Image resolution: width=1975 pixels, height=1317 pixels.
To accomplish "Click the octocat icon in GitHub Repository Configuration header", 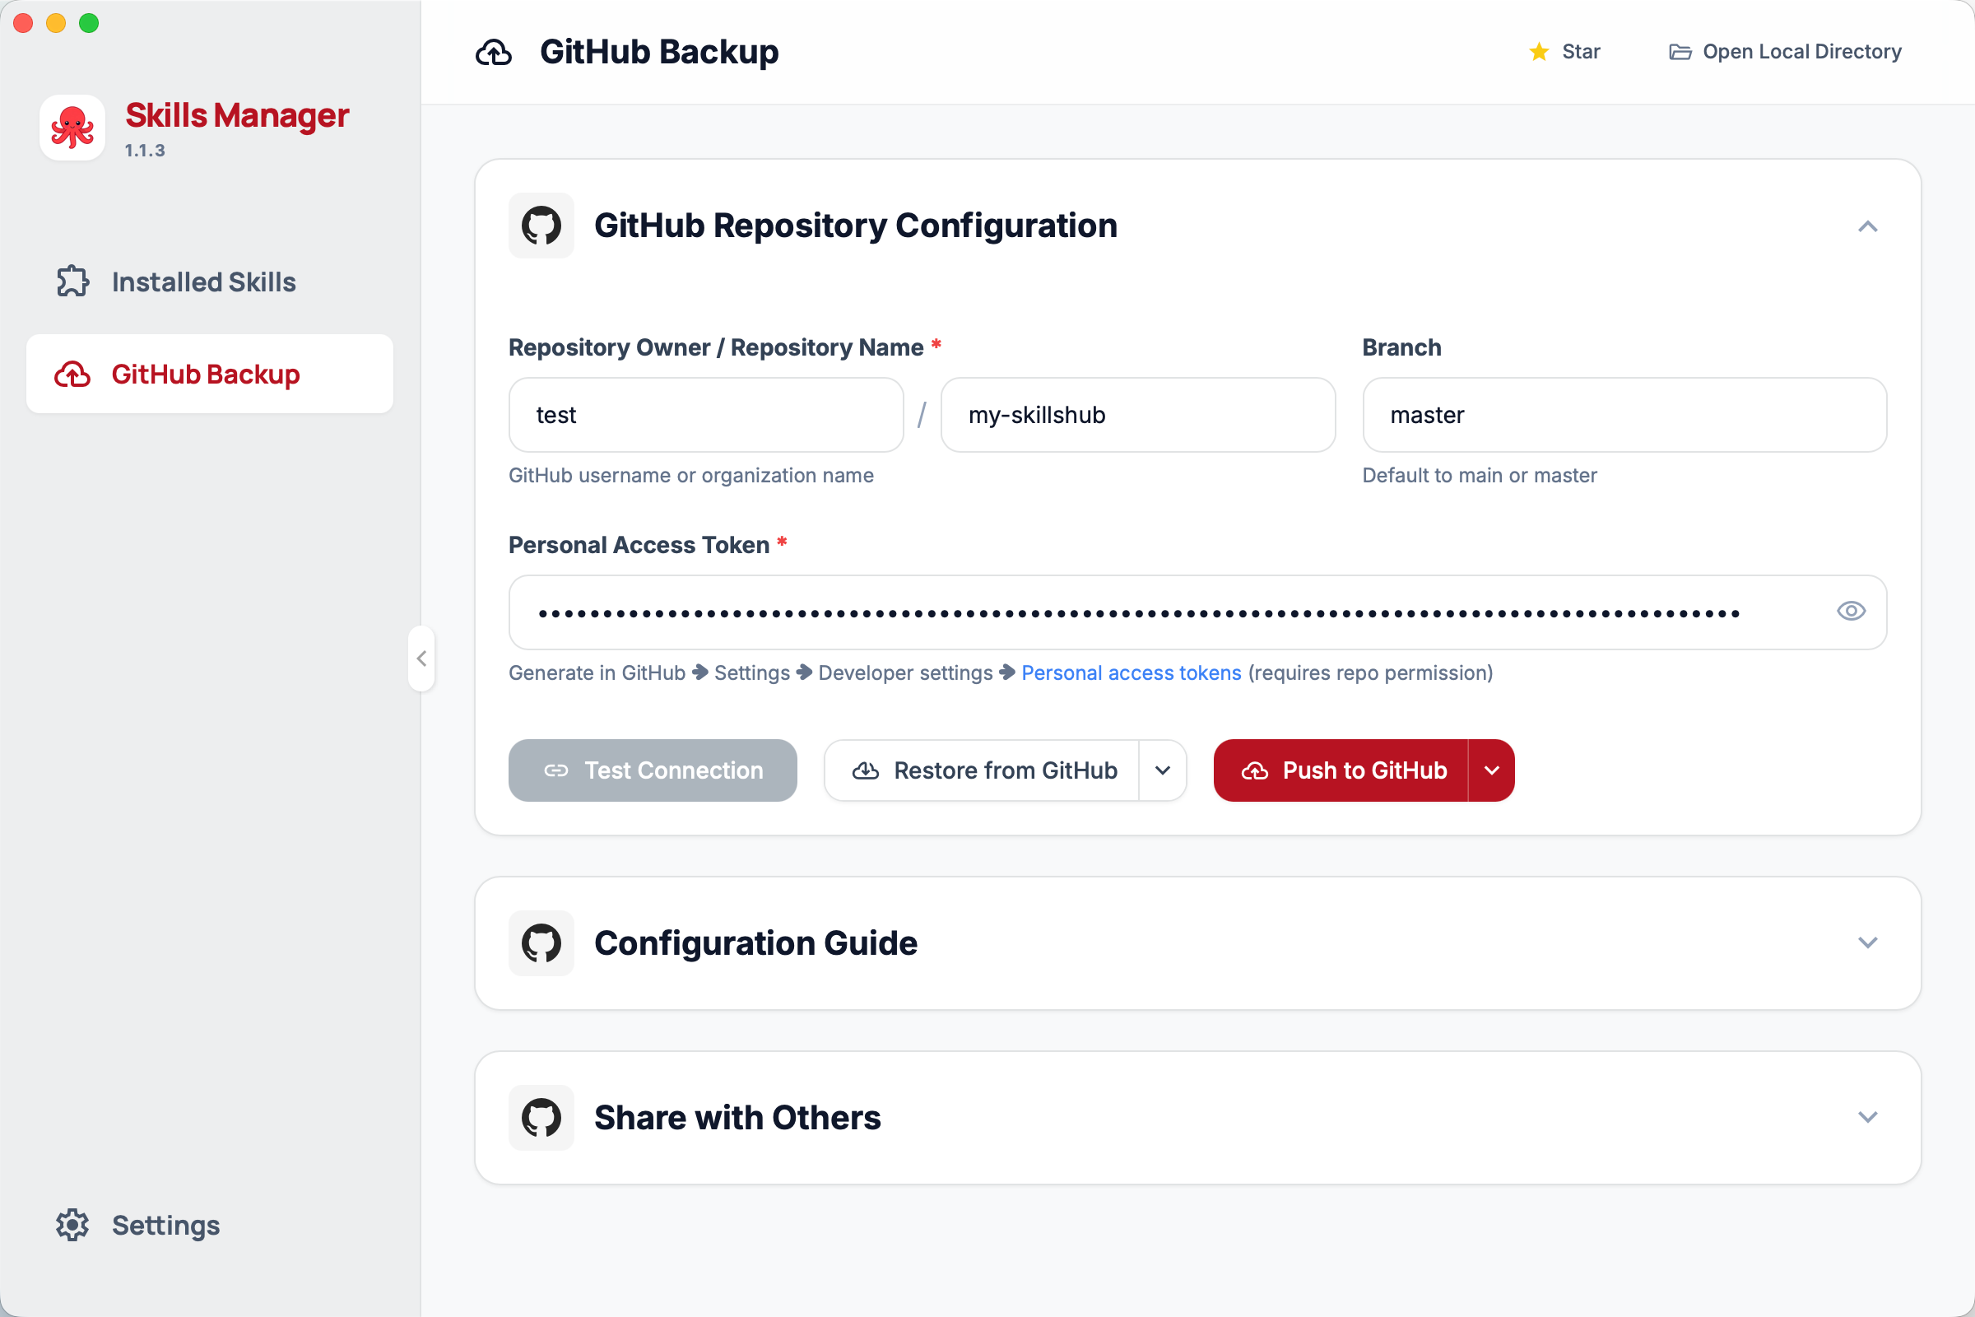I will click(x=541, y=225).
